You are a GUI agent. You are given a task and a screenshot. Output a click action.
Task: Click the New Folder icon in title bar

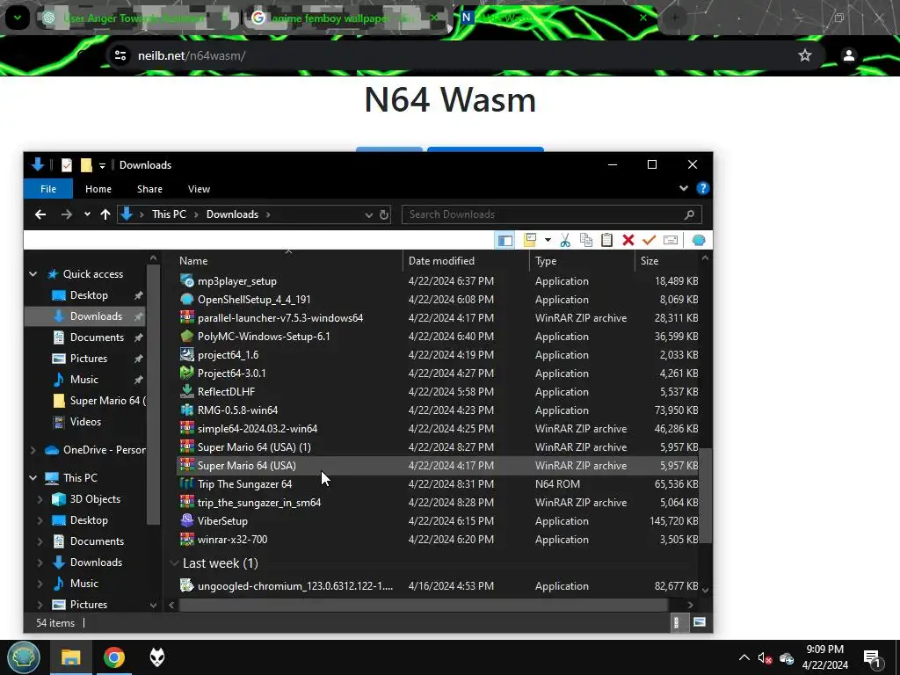click(x=86, y=164)
